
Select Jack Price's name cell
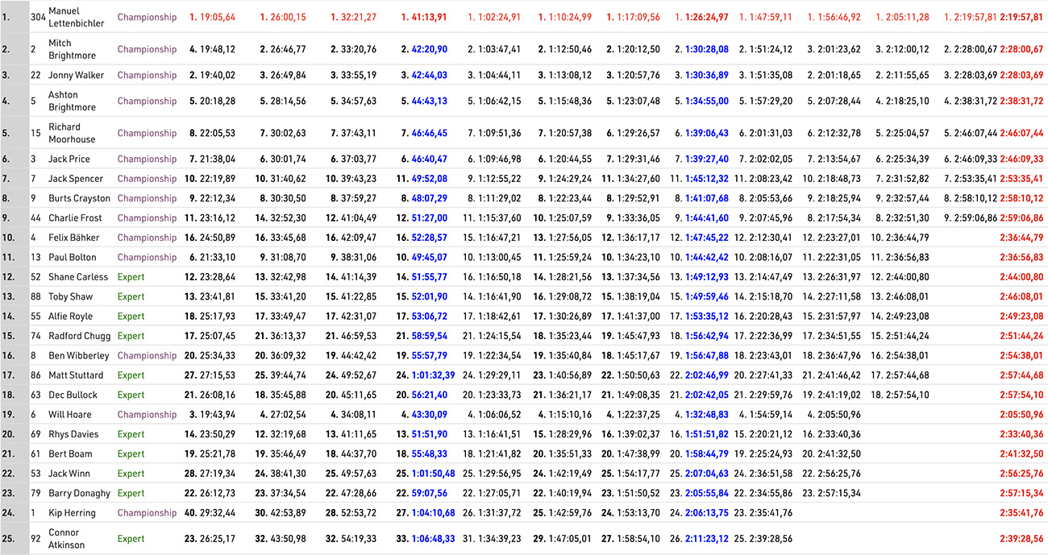point(69,159)
